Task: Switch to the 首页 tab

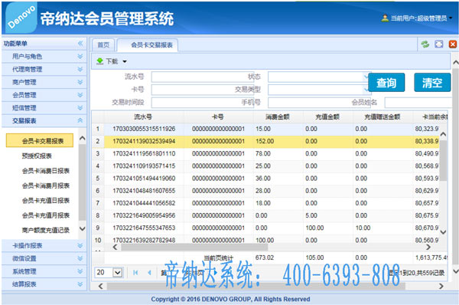Action: (103, 45)
